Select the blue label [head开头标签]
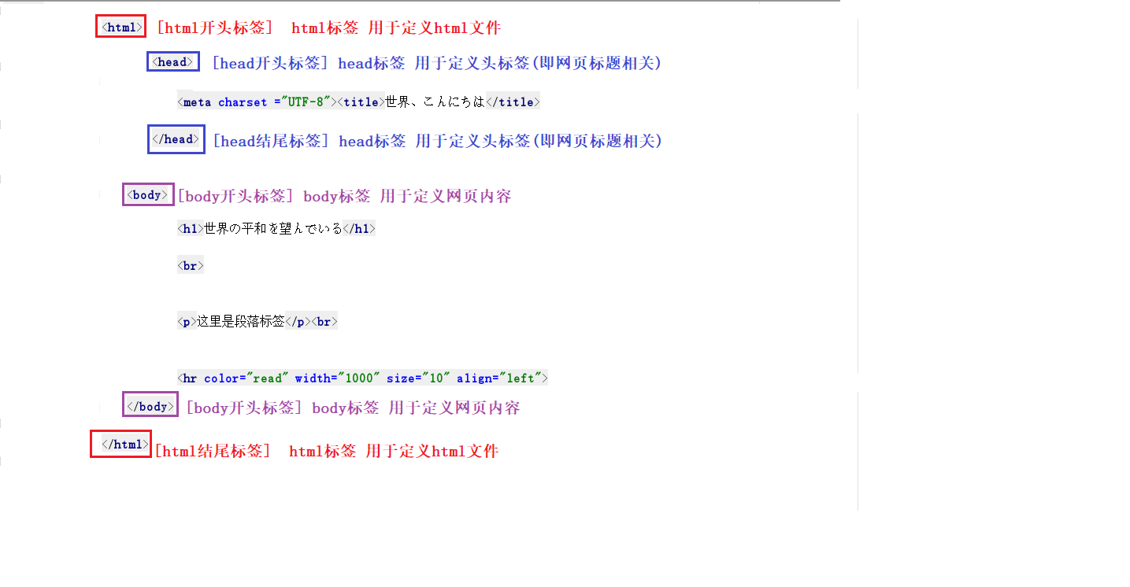 [x=269, y=64]
